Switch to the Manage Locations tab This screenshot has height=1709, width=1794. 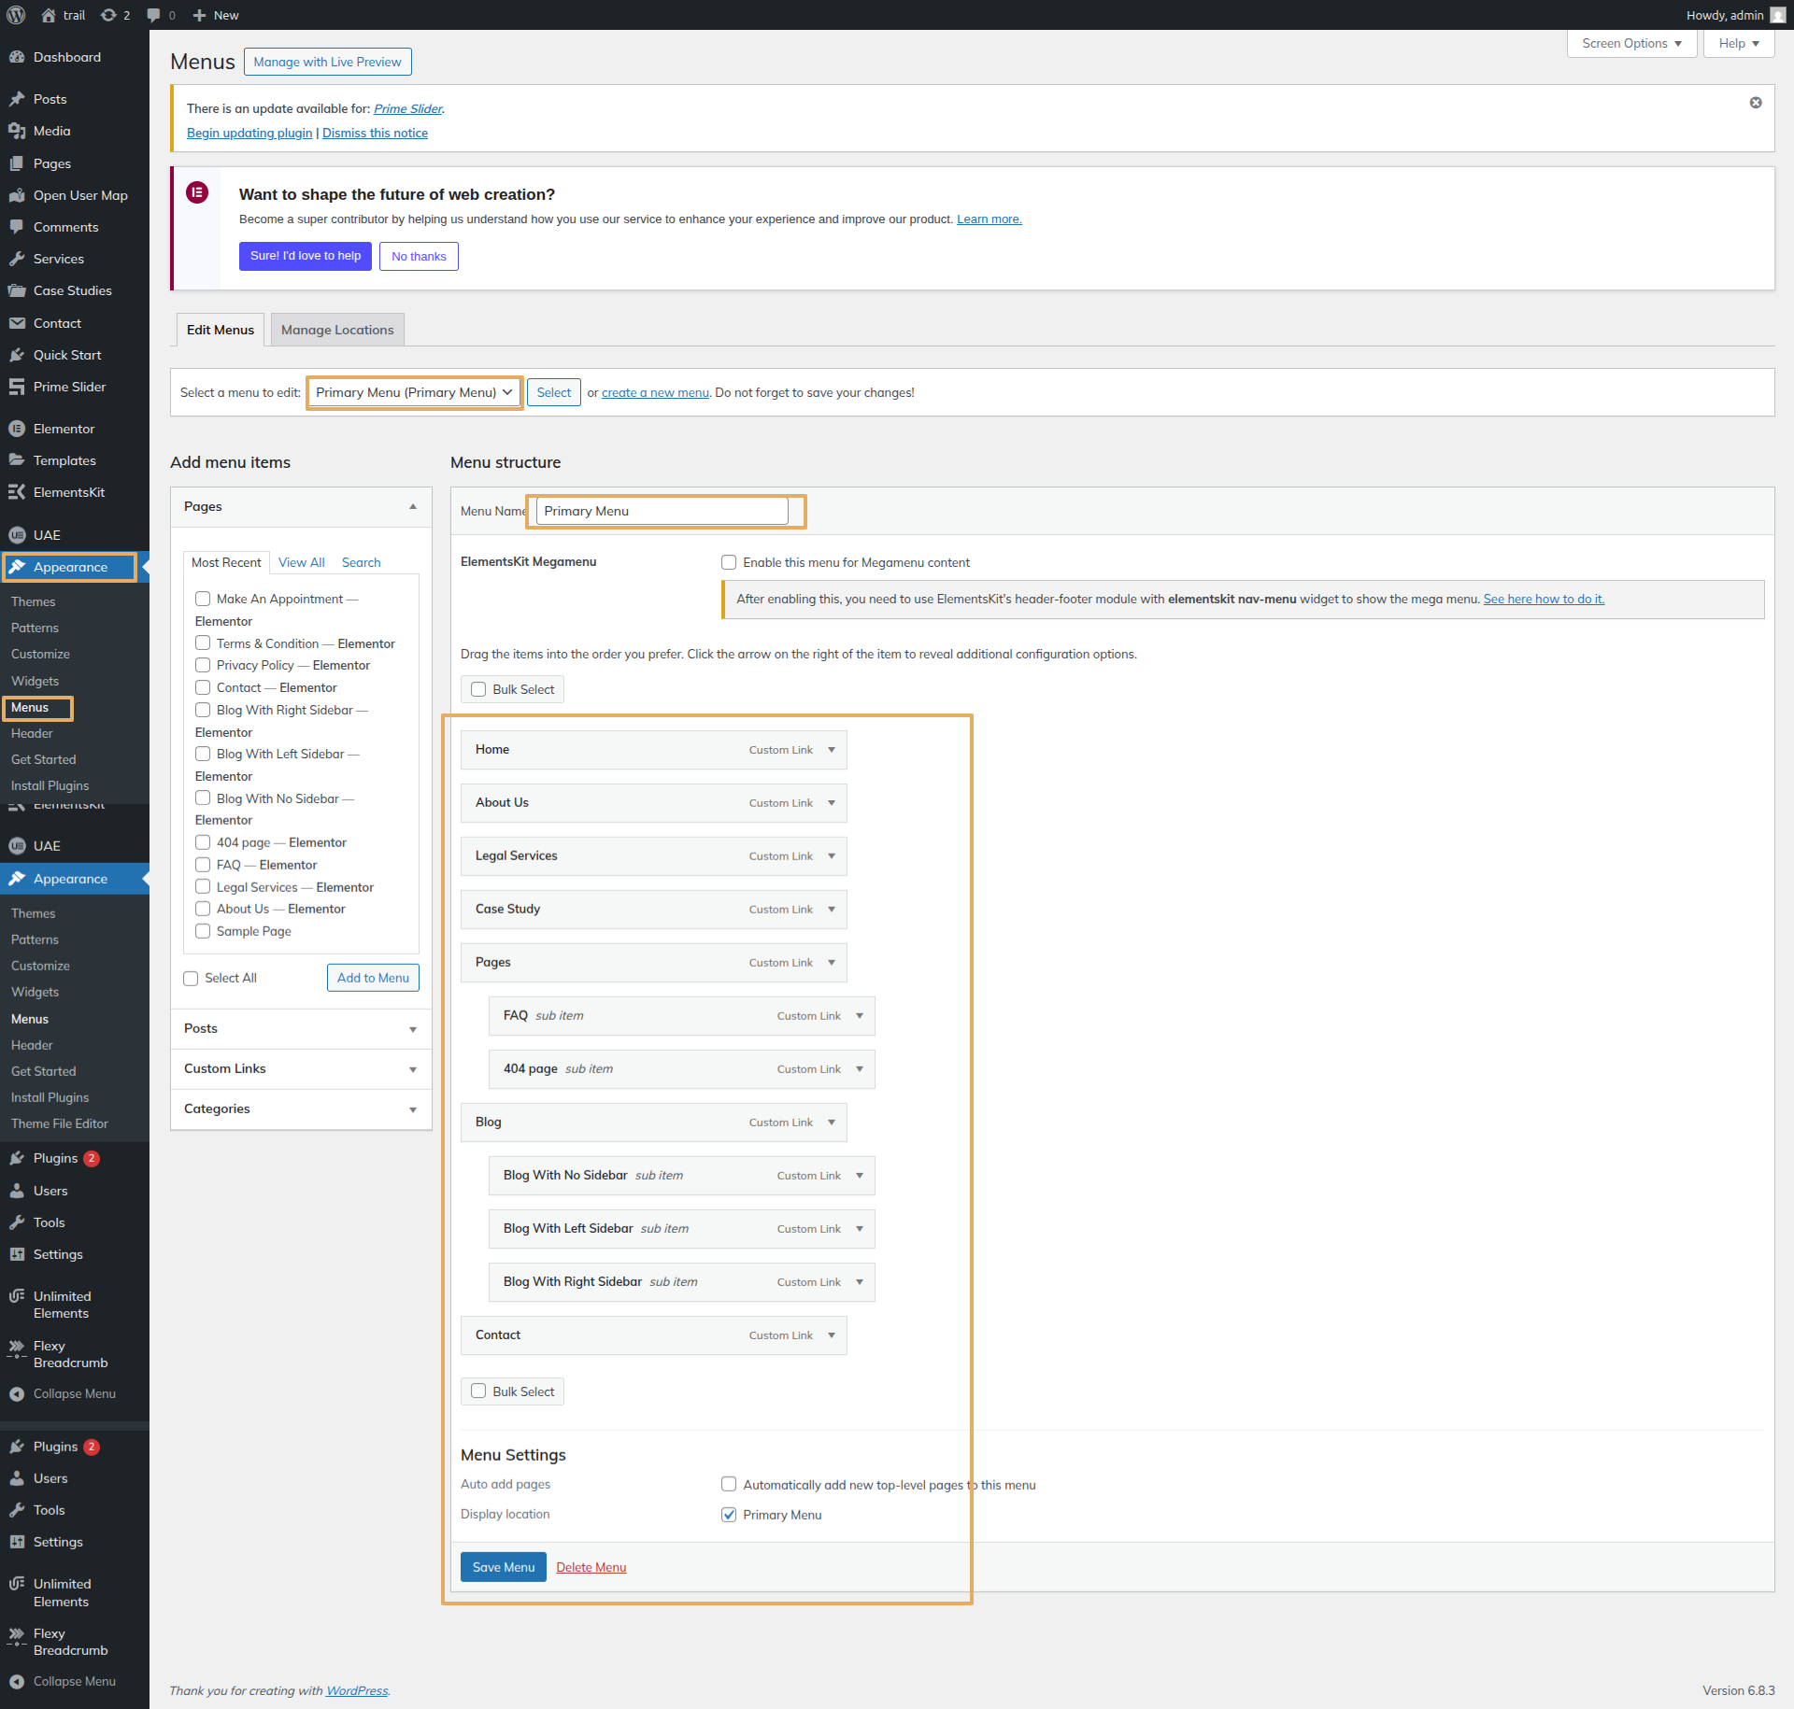(337, 330)
